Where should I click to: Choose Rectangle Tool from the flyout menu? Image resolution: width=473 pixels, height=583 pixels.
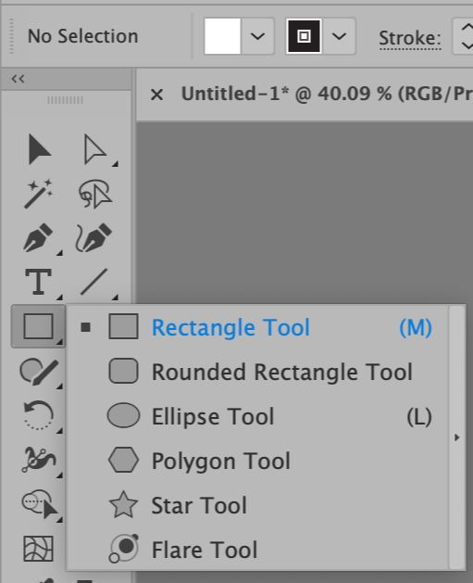pos(257,327)
